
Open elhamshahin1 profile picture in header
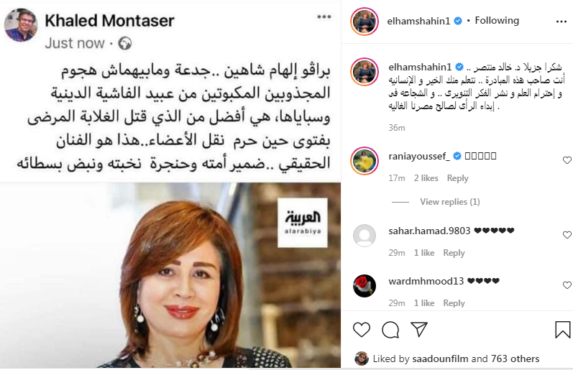click(x=365, y=21)
